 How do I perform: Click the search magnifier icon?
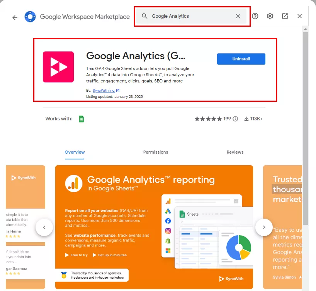point(144,16)
